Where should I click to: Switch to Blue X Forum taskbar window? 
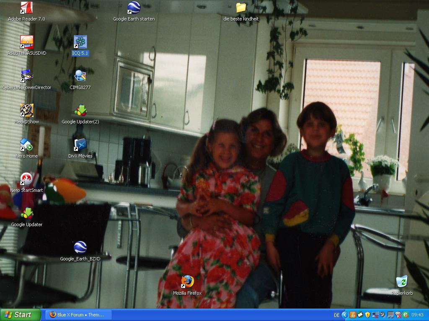(78, 315)
